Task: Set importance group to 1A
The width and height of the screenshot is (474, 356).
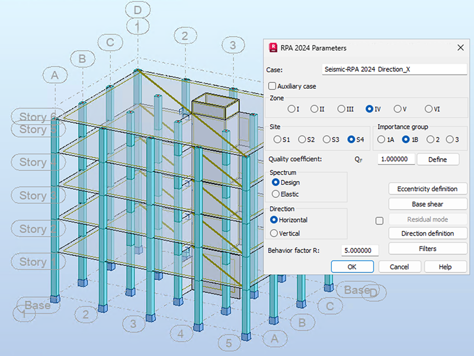Action: pyautogui.click(x=381, y=139)
